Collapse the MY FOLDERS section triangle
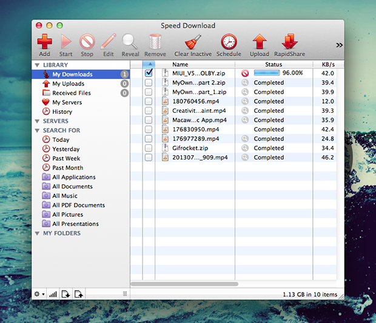This screenshot has width=376, height=323. [37, 233]
